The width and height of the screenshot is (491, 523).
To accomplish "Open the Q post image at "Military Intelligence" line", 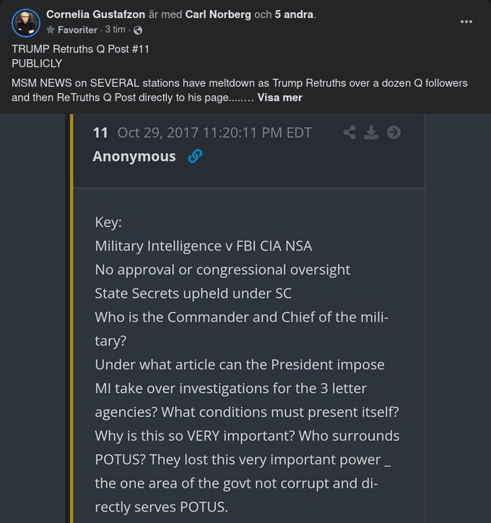I will point(204,246).
